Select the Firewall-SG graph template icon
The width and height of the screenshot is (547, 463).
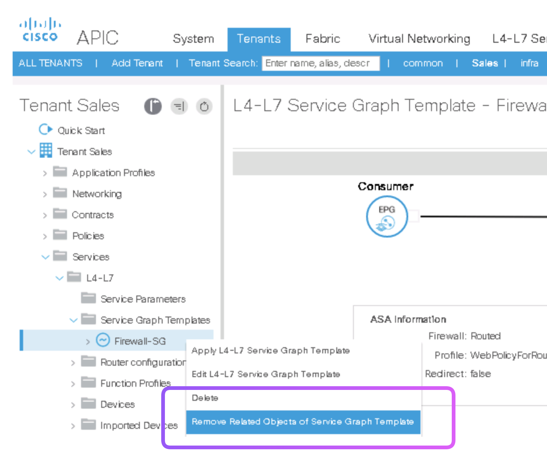coord(103,341)
